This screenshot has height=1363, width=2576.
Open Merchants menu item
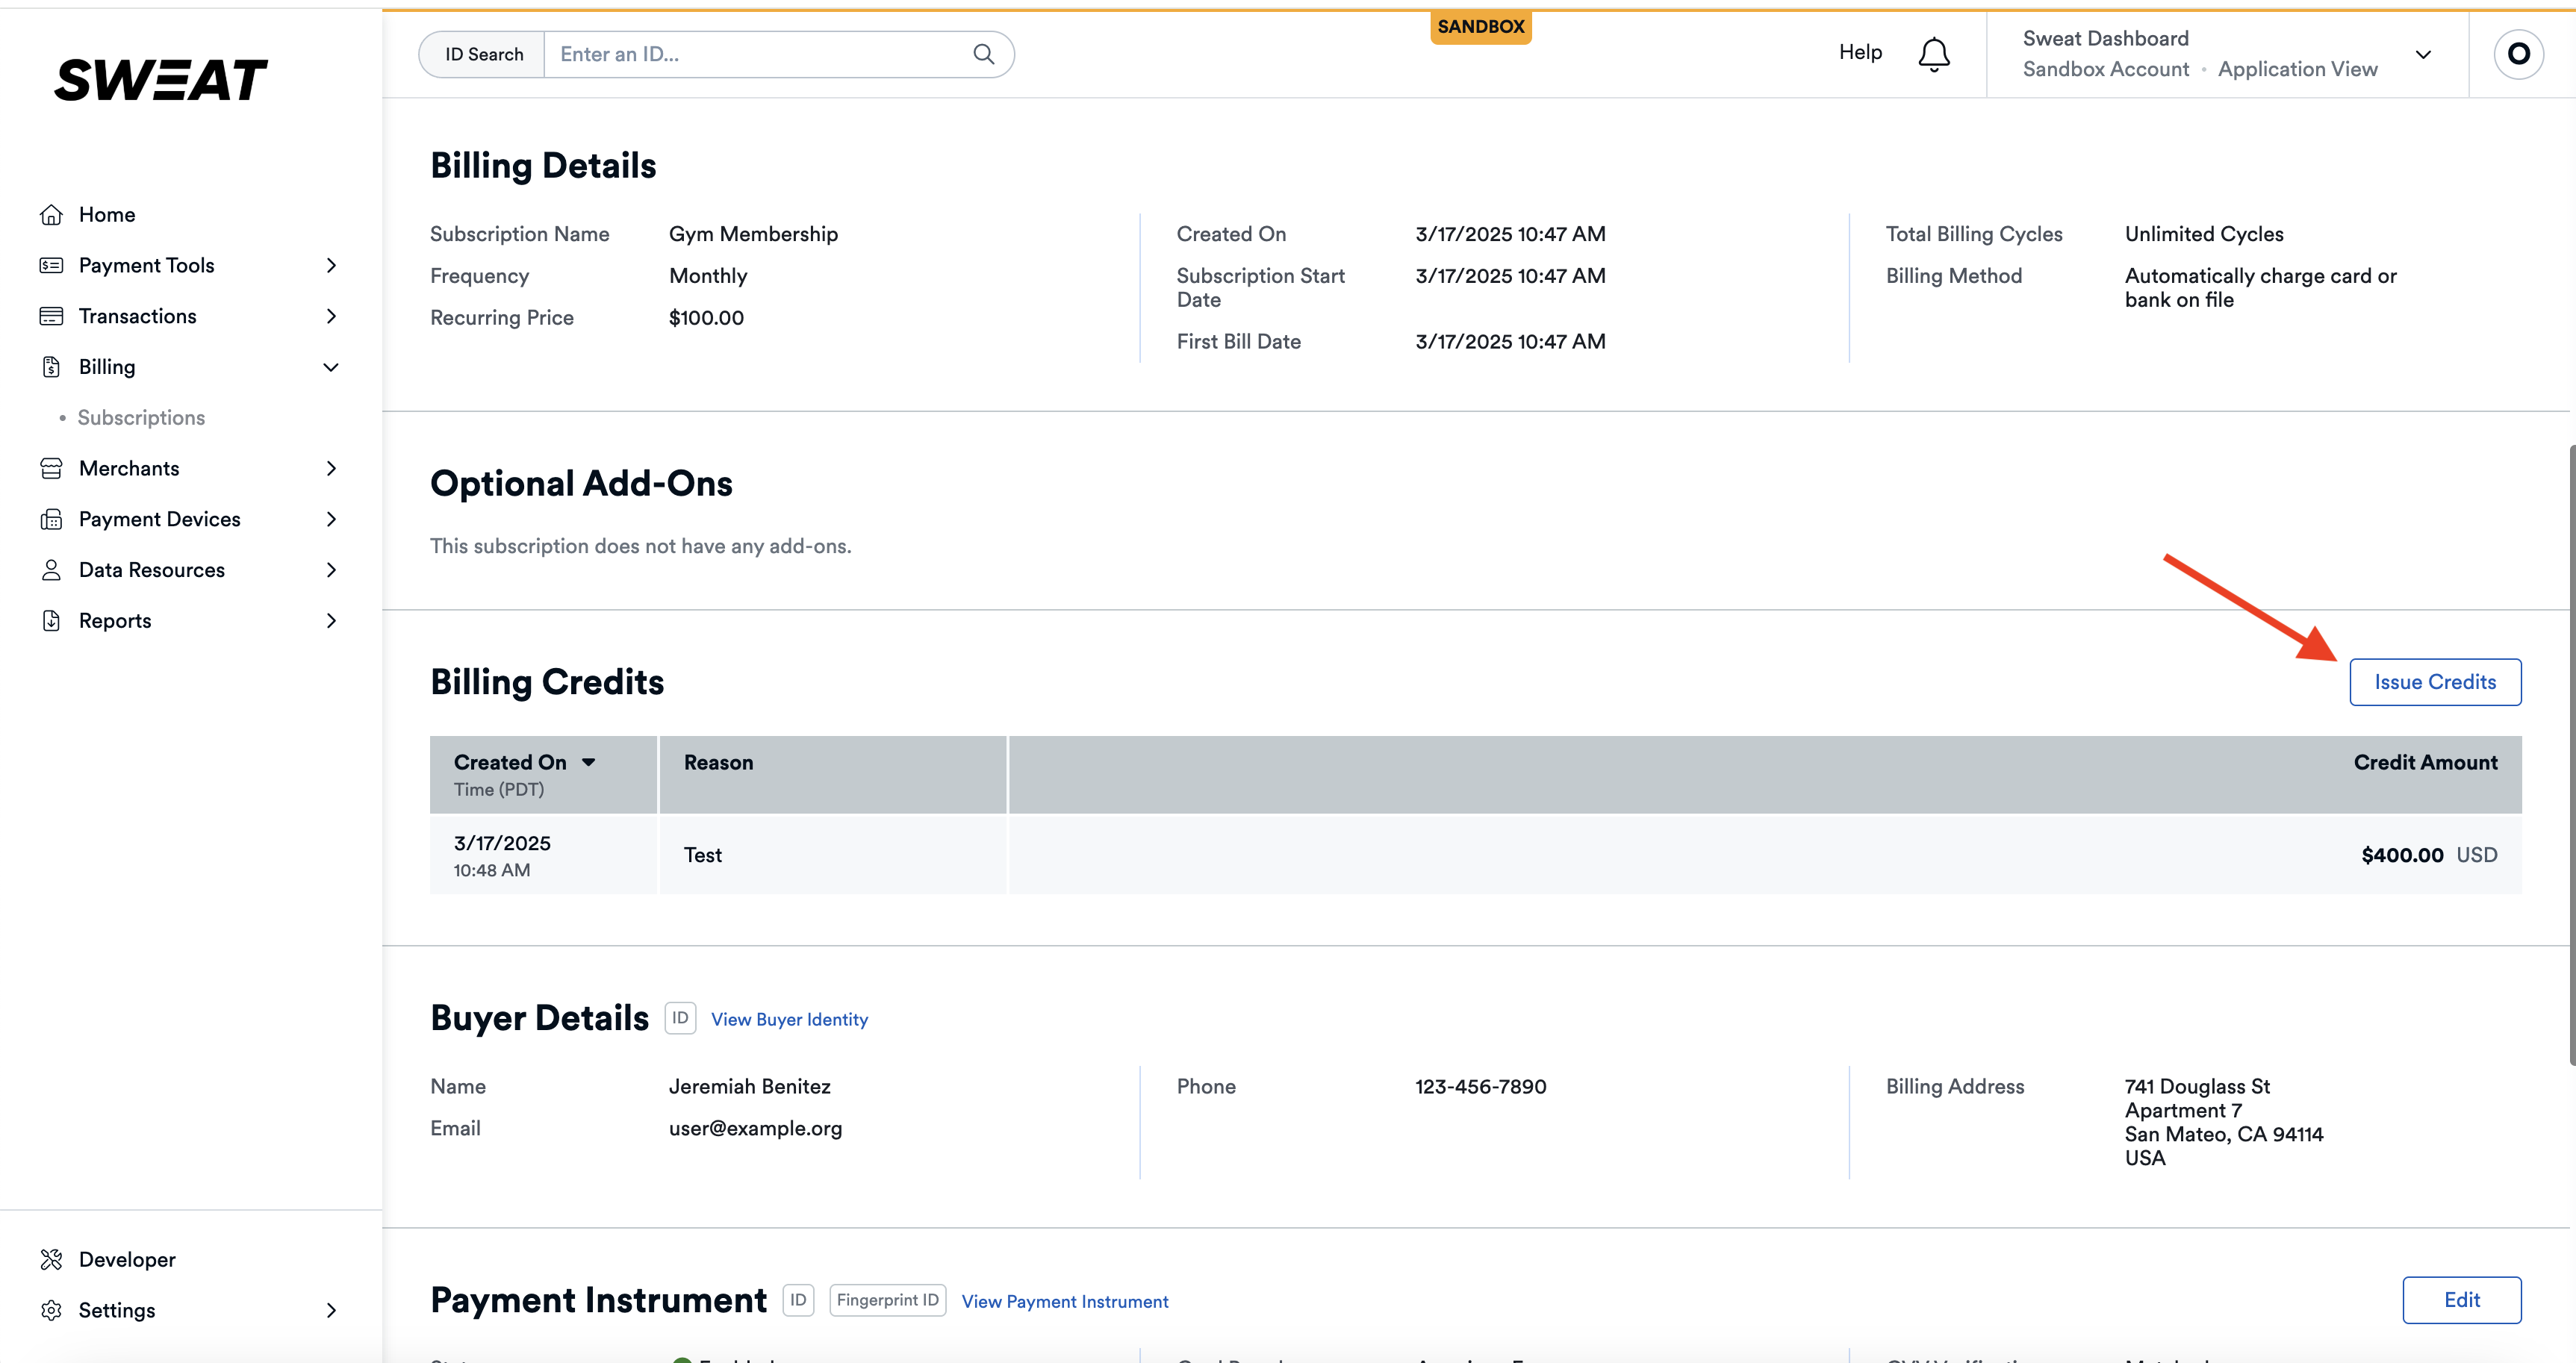click(x=129, y=469)
